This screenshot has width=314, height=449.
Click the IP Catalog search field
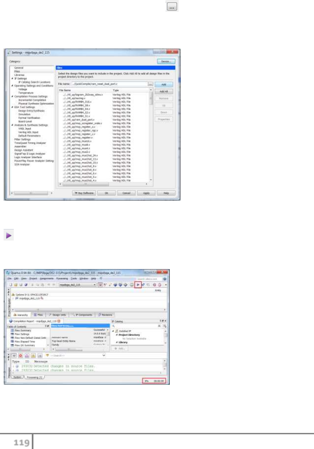(136, 326)
